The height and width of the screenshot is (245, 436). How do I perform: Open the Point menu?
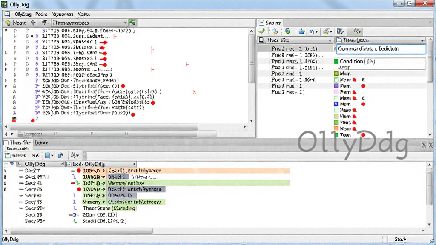(41, 14)
